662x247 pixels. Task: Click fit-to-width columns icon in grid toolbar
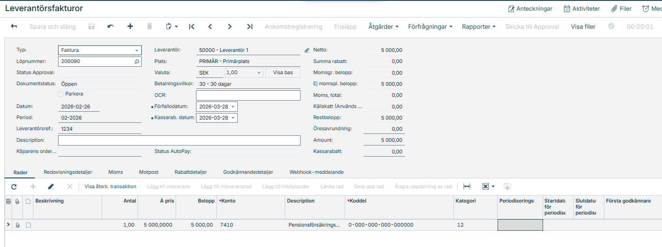point(467,186)
